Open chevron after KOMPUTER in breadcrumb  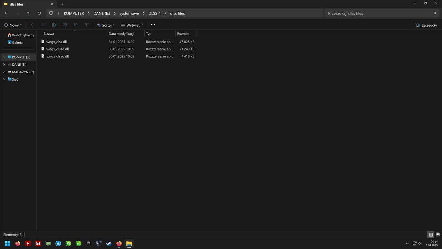tap(89, 13)
